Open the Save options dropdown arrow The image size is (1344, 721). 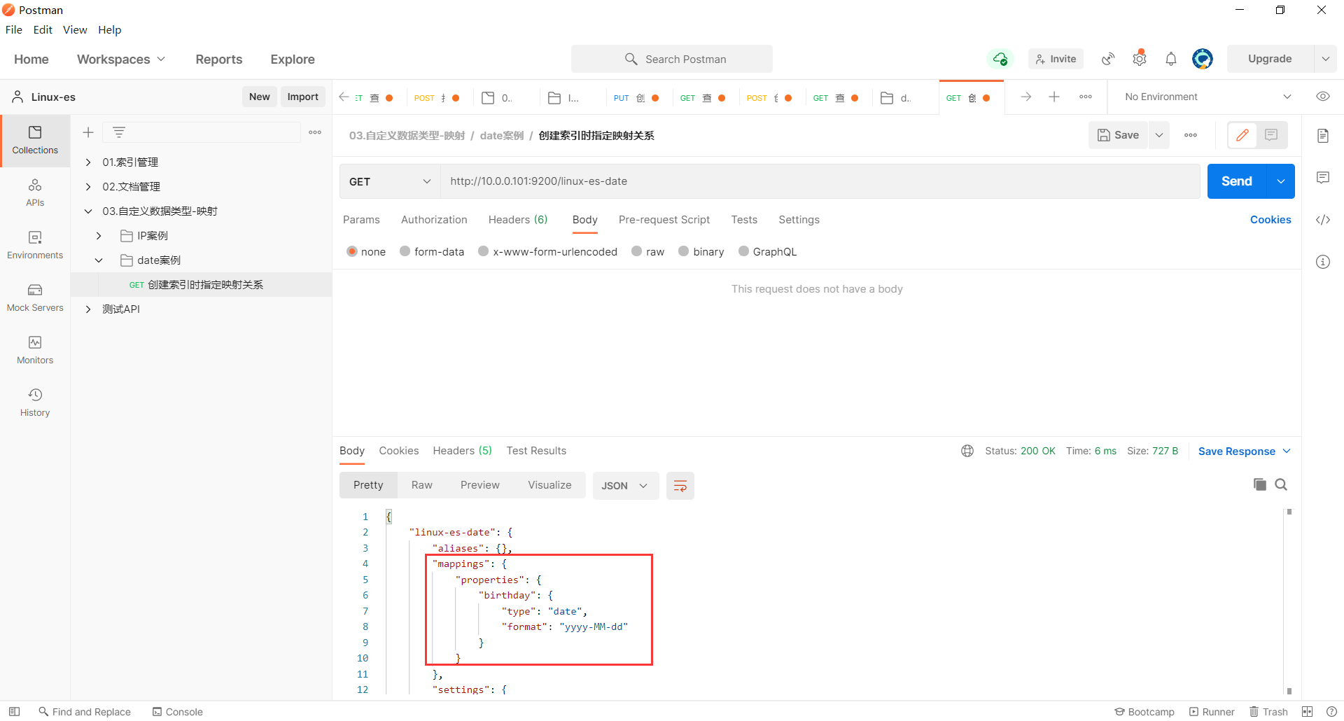1159,135
